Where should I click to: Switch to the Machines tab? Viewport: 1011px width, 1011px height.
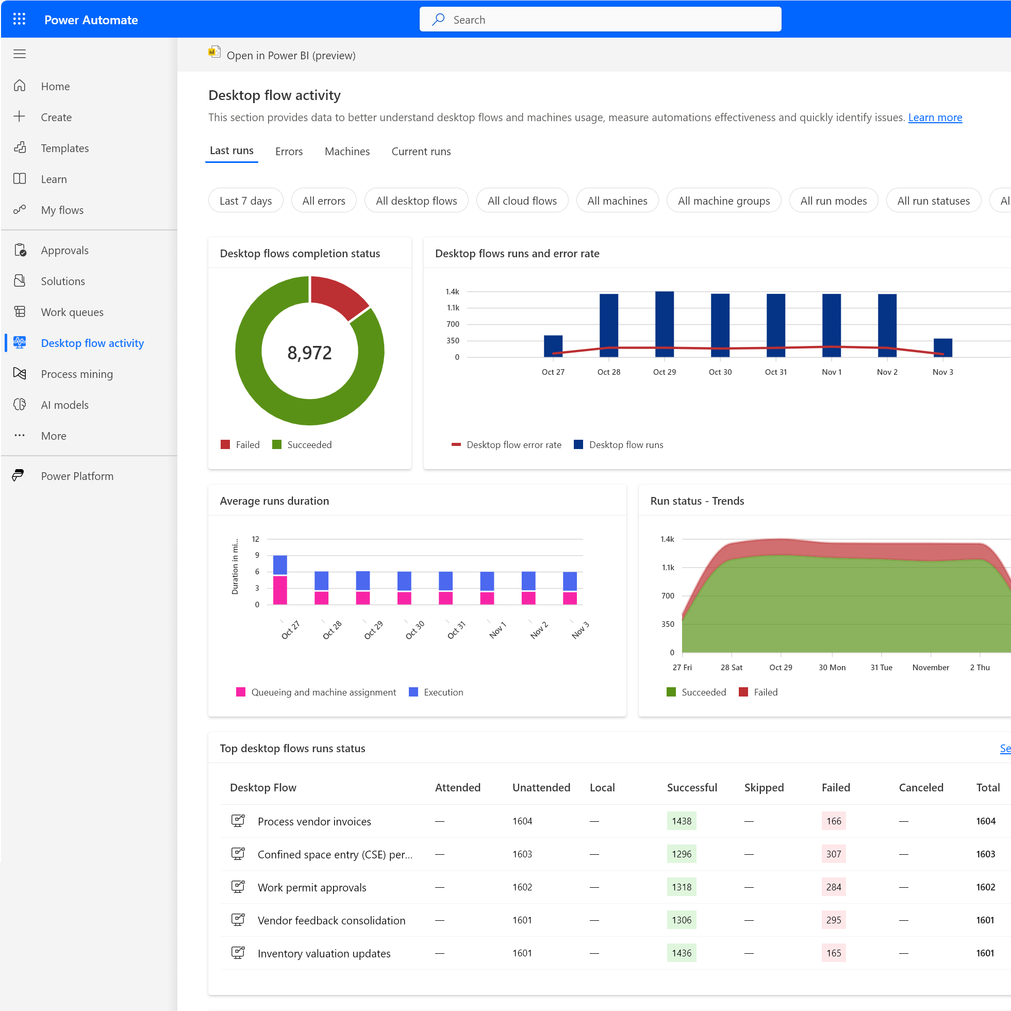click(x=347, y=151)
